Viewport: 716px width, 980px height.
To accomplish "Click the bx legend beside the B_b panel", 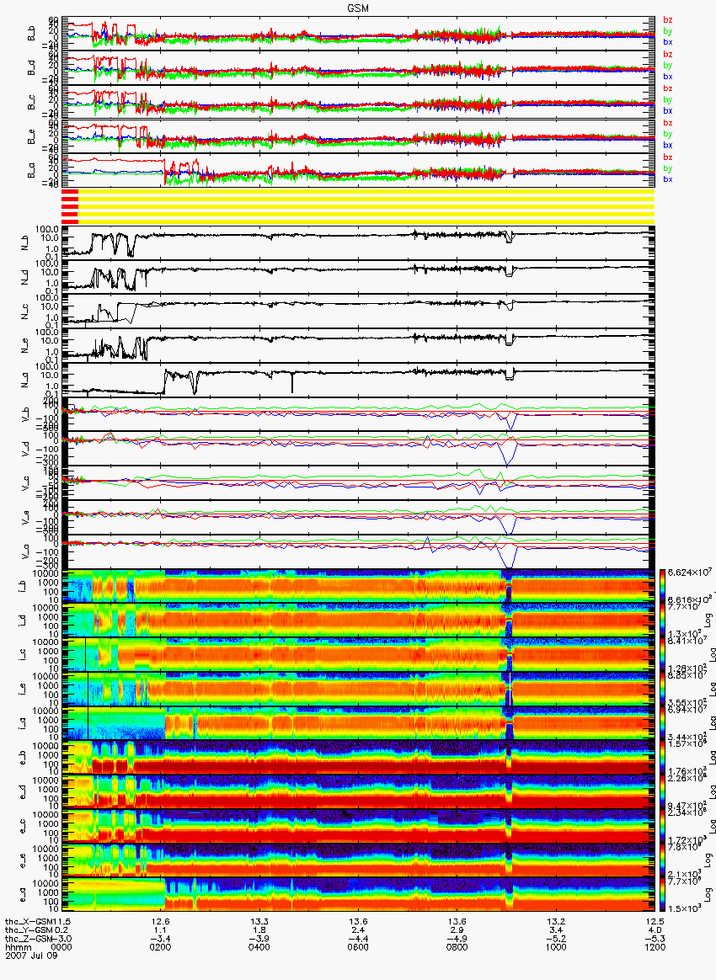I will [x=667, y=42].
